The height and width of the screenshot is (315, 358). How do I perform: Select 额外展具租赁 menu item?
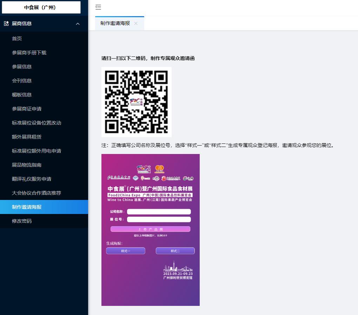tap(27, 137)
